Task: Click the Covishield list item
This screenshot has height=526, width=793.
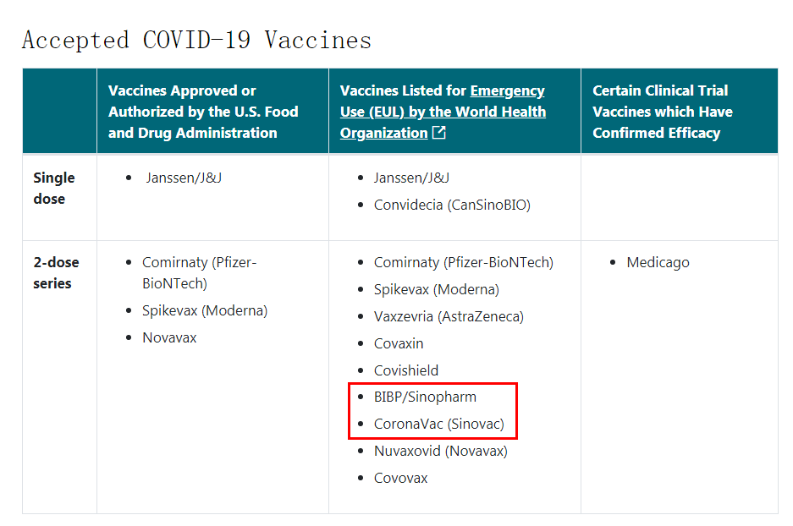Action: (x=406, y=370)
